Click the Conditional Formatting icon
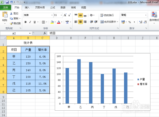Viewport: 159px width, 117px height. coord(154,14)
